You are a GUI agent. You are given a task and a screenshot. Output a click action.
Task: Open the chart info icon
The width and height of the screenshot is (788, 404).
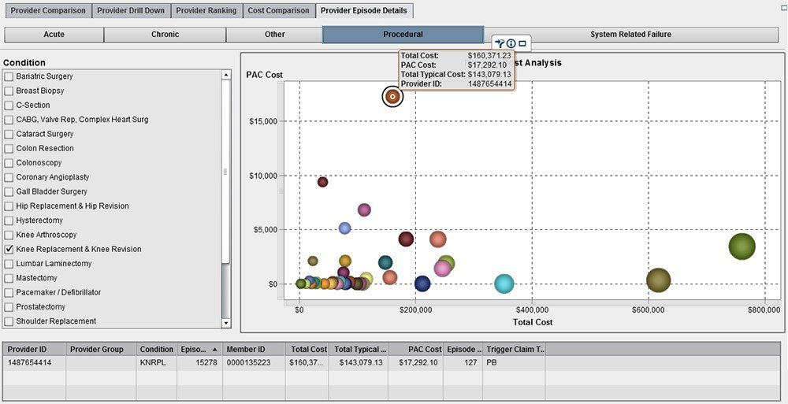pos(511,43)
